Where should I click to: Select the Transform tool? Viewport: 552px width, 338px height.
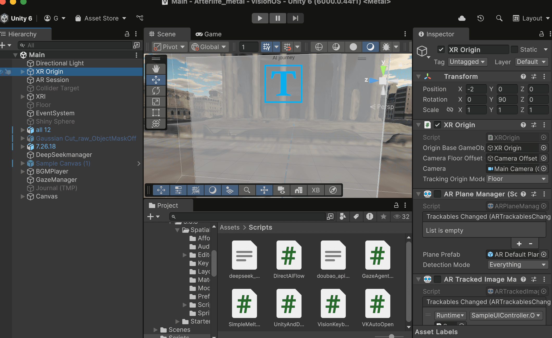pos(156,123)
